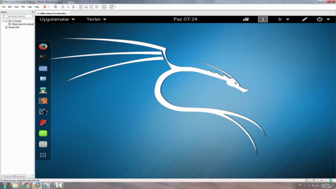Launch Armitage from the dock
The image size is (336, 189).
tap(43, 90)
